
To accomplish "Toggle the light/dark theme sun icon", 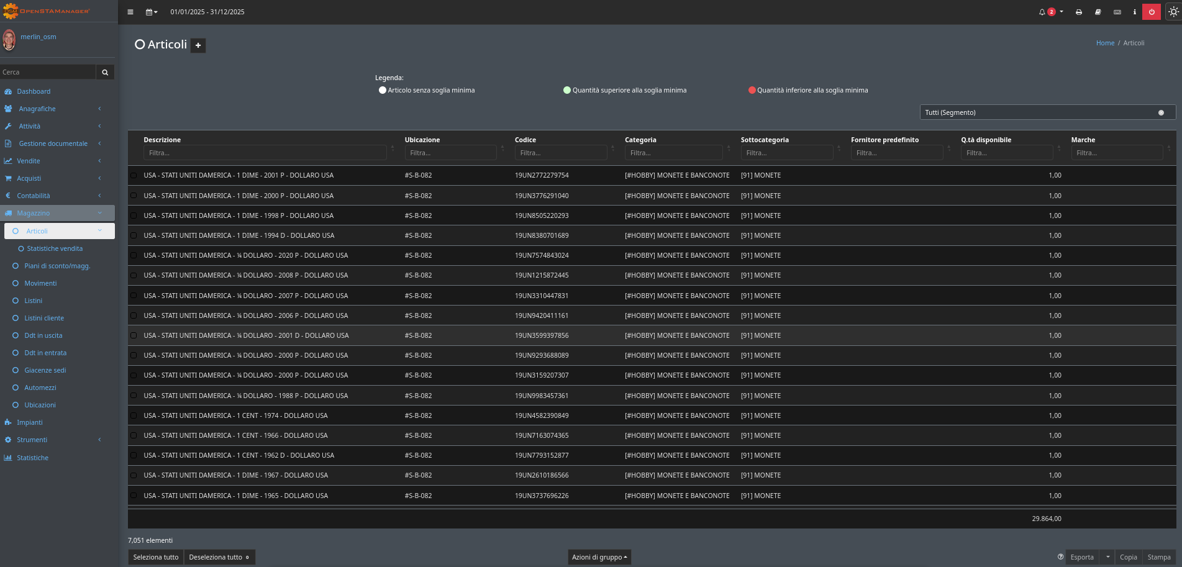I will 1173,12.
